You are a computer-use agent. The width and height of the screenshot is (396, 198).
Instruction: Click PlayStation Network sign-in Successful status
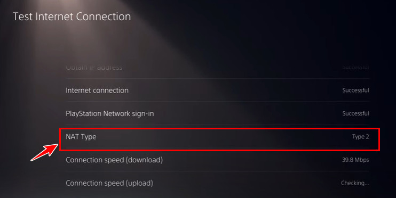coord(355,113)
